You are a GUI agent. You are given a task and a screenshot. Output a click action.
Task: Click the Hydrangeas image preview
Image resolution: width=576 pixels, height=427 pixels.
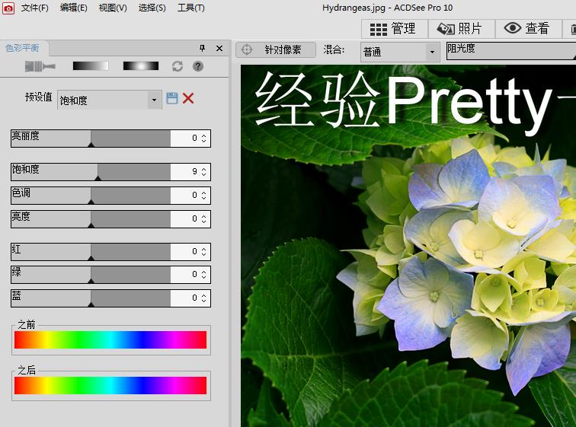coord(408,246)
